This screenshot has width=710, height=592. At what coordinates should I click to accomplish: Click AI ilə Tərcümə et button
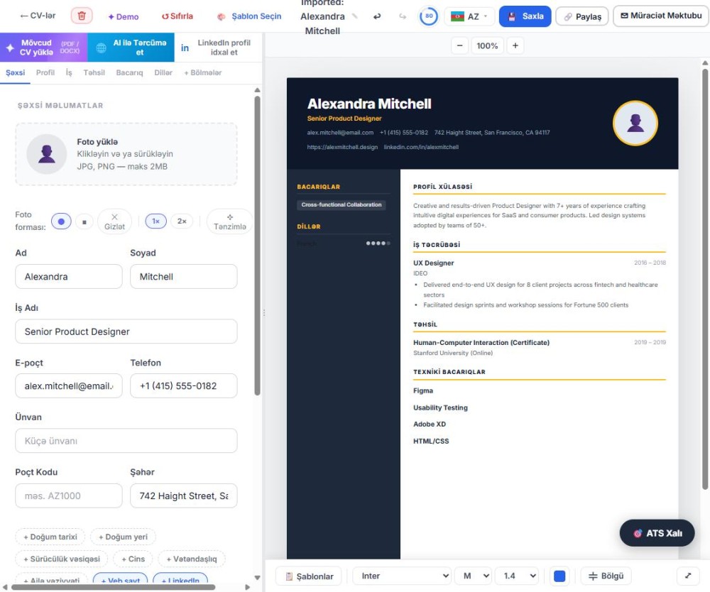pos(131,47)
